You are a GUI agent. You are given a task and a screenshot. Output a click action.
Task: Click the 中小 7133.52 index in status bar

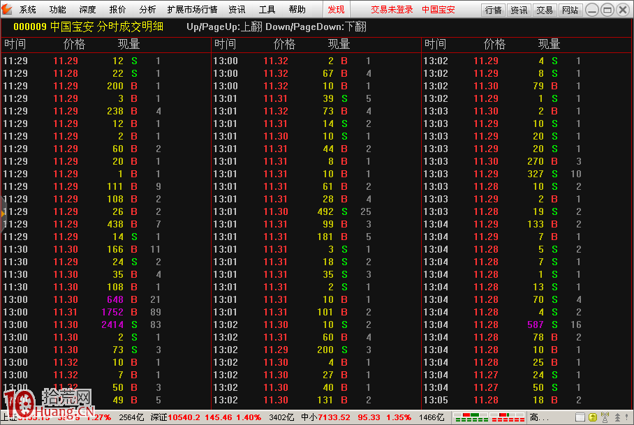coord(325,417)
